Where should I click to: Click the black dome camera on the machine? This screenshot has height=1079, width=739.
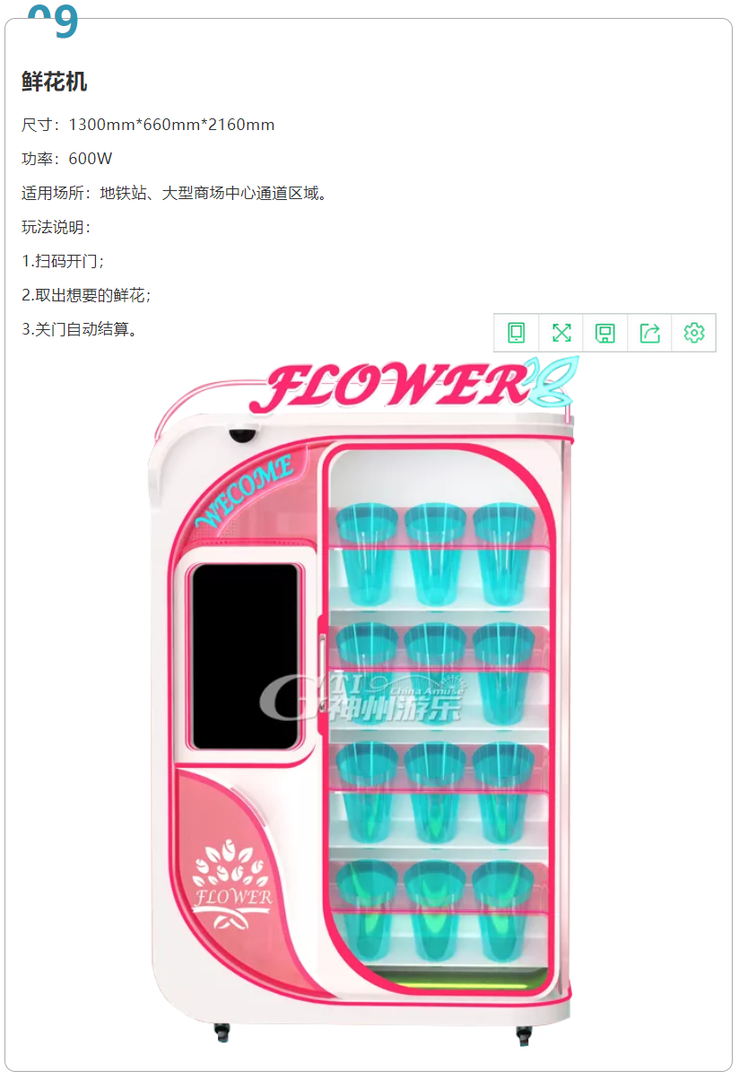tap(242, 435)
